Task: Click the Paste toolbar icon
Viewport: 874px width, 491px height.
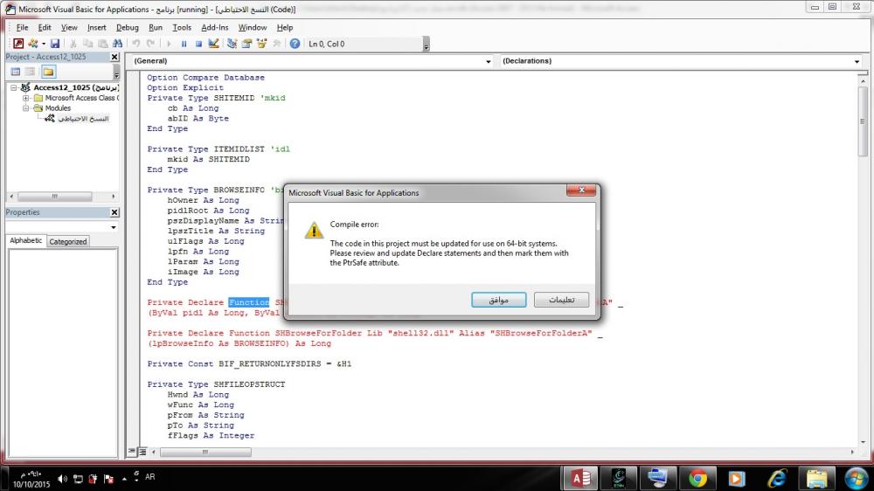Action: click(x=102, y=44)
